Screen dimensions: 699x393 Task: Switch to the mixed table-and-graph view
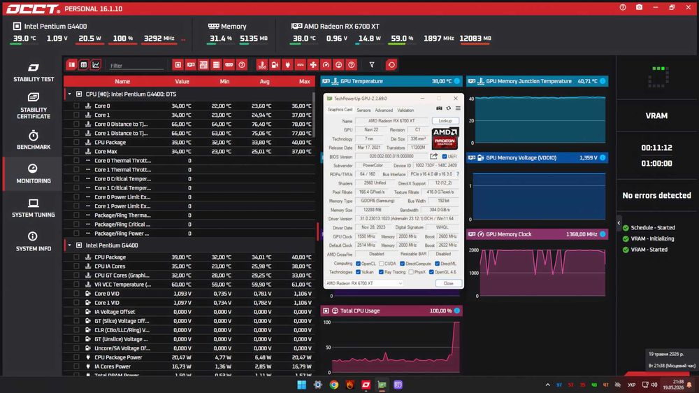pyautogui.click(x=72, y=65)
